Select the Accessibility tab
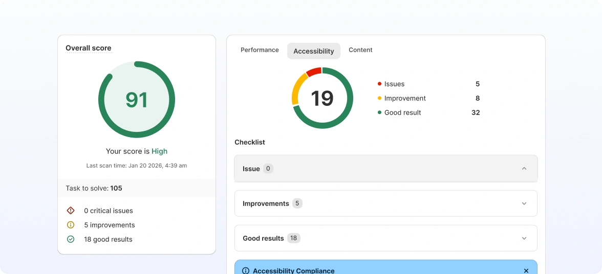This screenshot has width=602, height=274. click(314, 51)
